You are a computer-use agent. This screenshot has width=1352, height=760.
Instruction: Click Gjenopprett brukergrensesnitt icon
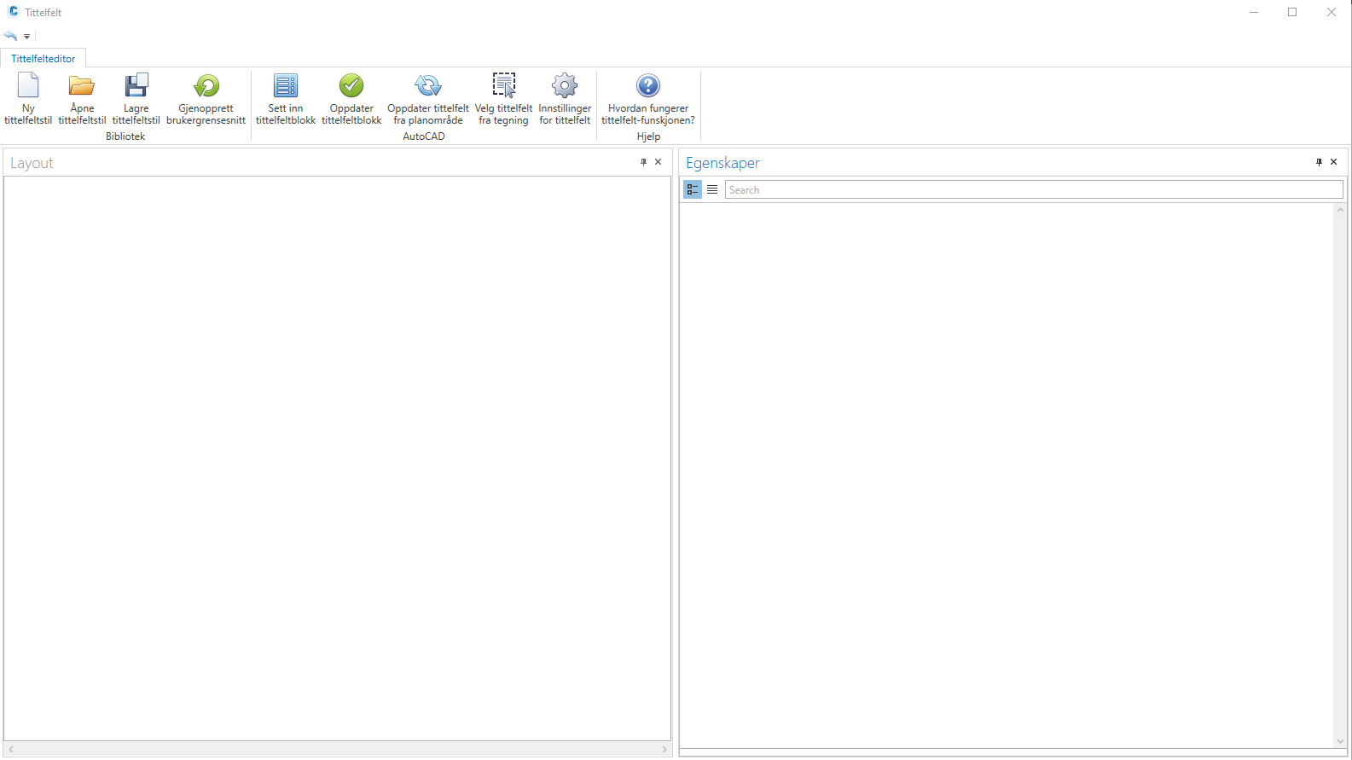206,86
